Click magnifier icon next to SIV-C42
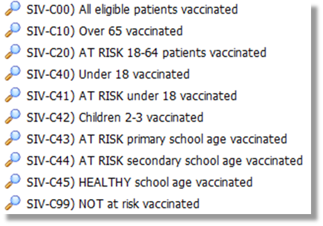The height and width of the screenshot is (226, 323). 13,117
